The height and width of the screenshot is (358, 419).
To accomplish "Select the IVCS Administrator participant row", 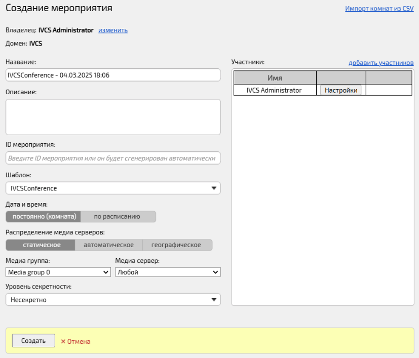I will click(x=274, y=90).
